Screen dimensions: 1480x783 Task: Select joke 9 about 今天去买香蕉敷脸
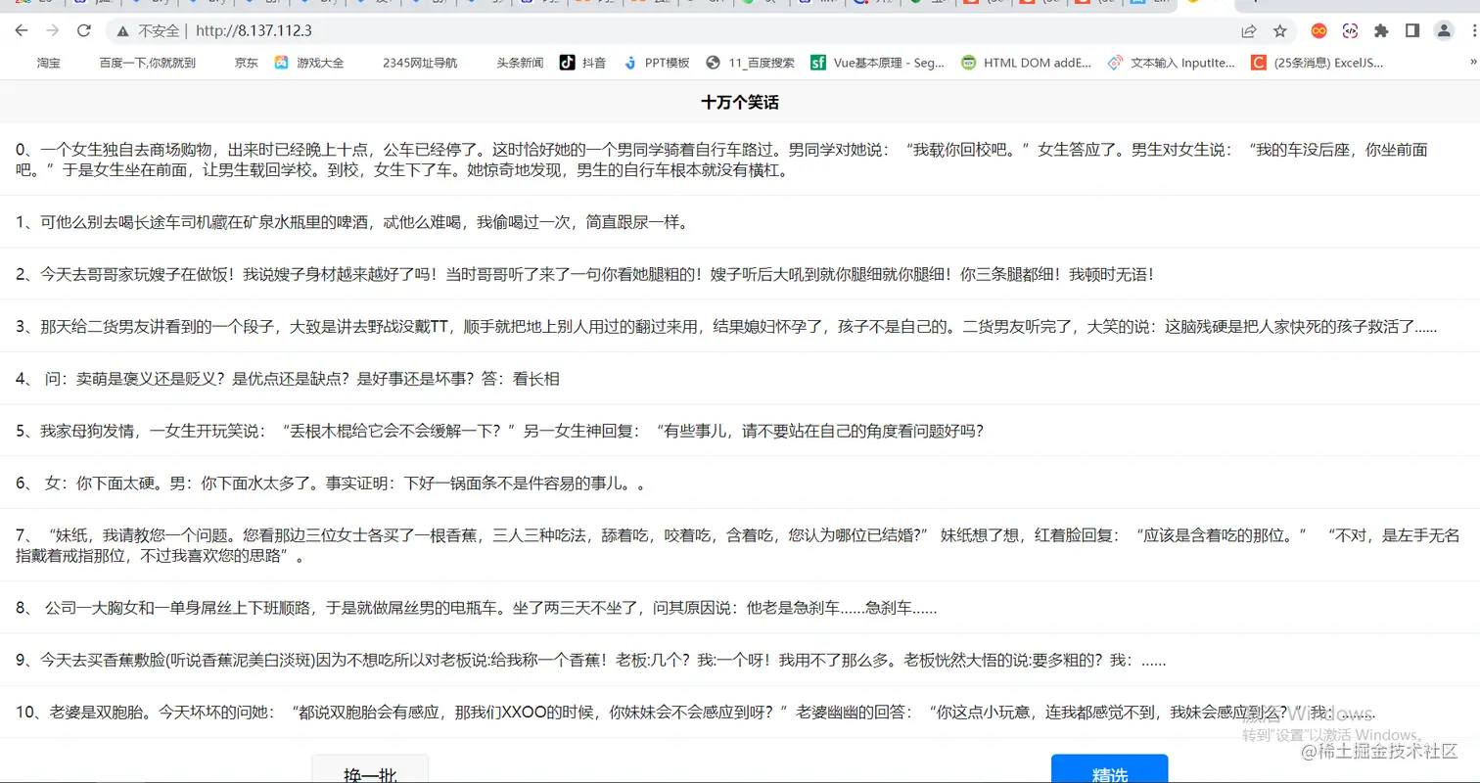pyautogui.click(x=740, y=660)
